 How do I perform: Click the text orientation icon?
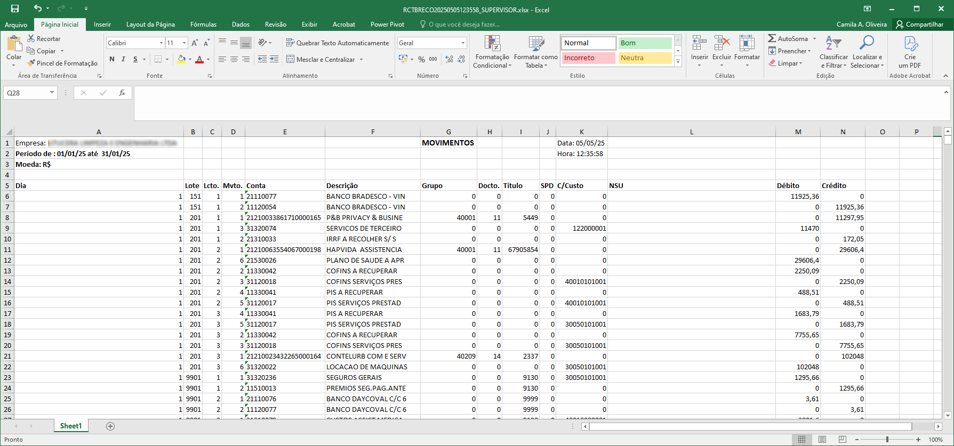coord(262,43)
